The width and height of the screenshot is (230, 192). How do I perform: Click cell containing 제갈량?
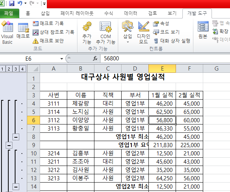point(80,103)
